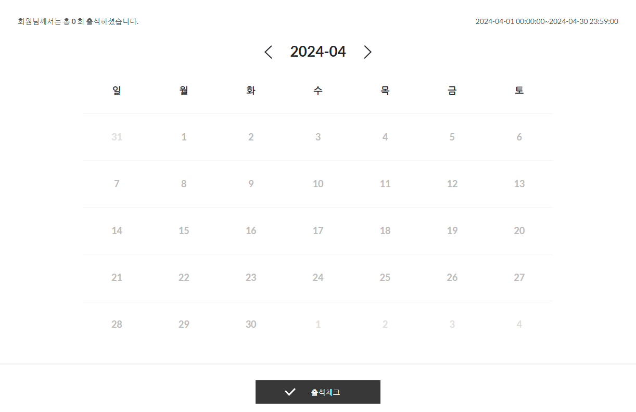Viewport: 636px width, 412px height.
Task: Select the 토 (Saturday) column header
Action: coord(519,91)
